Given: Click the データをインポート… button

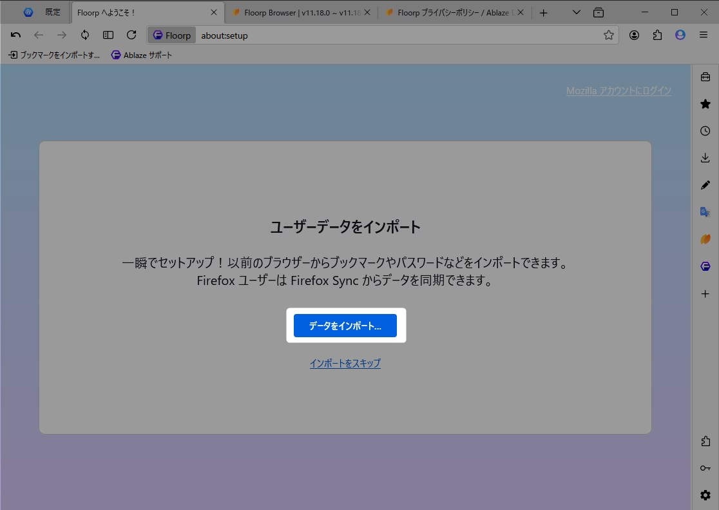Looking at the screenshot, I should coord(345,326).
